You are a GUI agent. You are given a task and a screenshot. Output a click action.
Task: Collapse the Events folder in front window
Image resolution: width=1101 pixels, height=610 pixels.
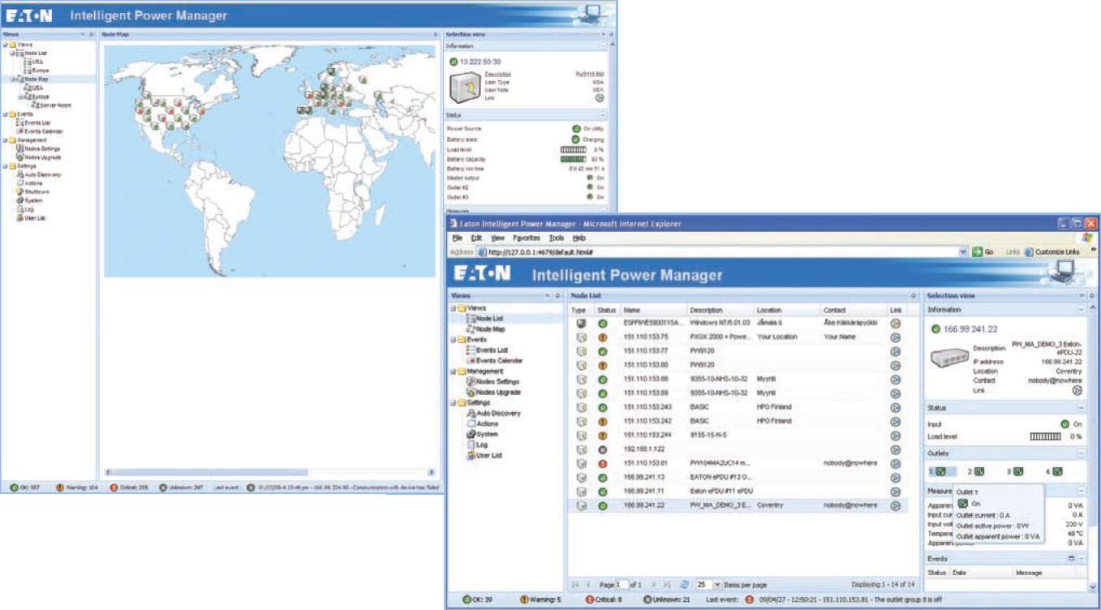(x=454, y=339)
